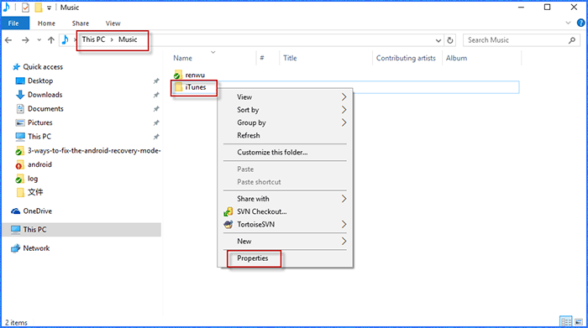Open the View submenu in context menu
Screen dimensions: 588x328
(x=285, y=97)
